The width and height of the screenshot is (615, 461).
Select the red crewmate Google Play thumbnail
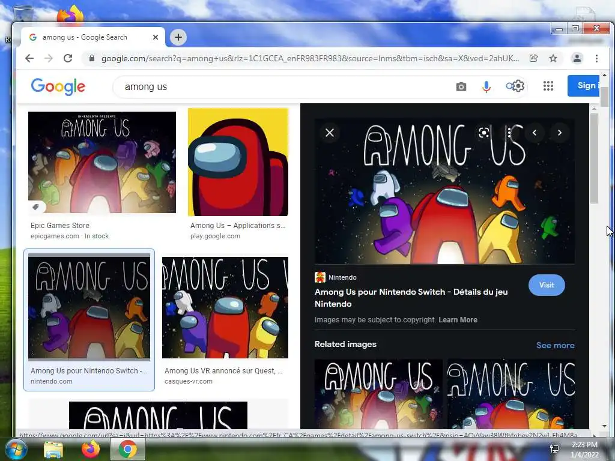238,162
